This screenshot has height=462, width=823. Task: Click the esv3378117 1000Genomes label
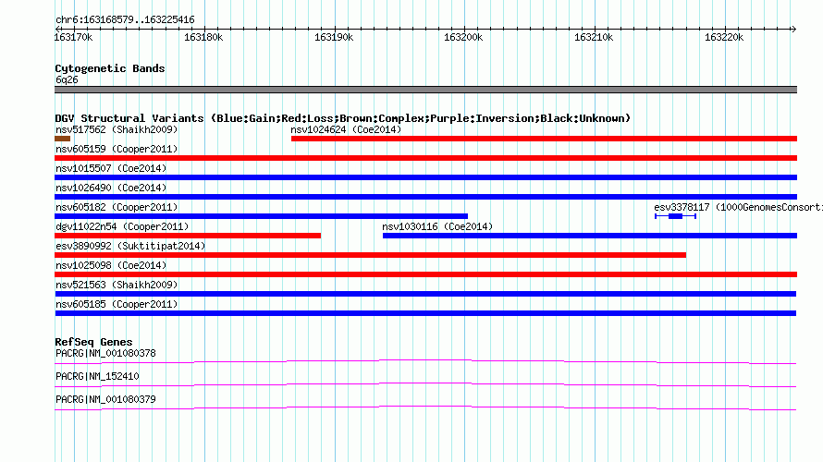click(738, 207)
